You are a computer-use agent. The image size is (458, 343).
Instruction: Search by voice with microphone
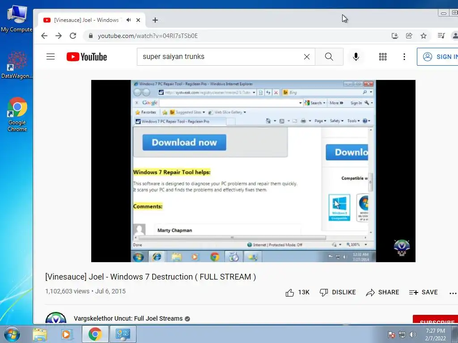(x=356, y=57)
